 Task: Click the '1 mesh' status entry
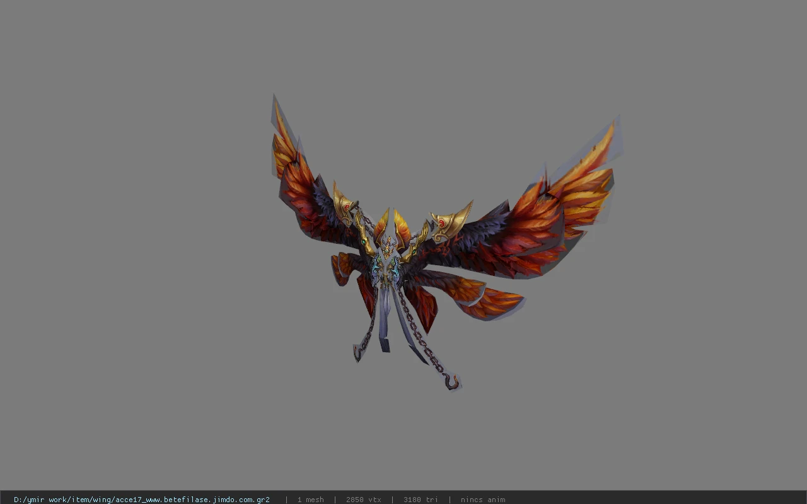coord(310,500)
